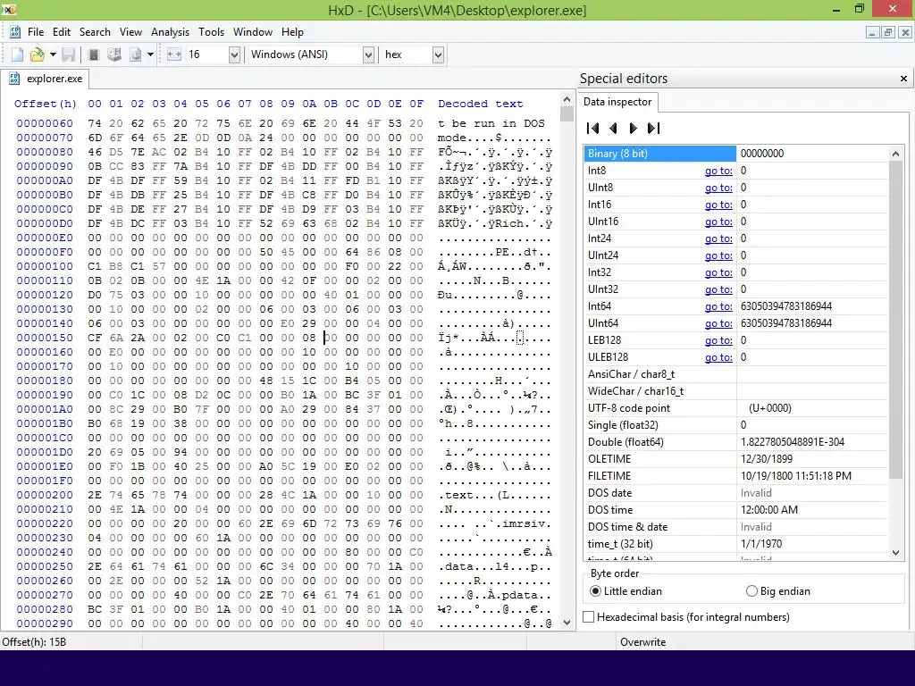Jump to last byte in Data inspector

tap(653, 128)
